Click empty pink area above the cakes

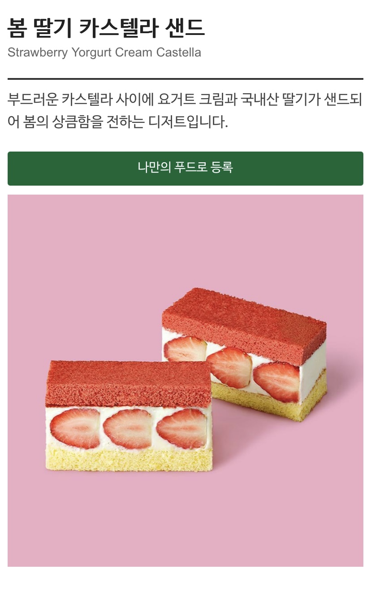click(x=185, y=242)
